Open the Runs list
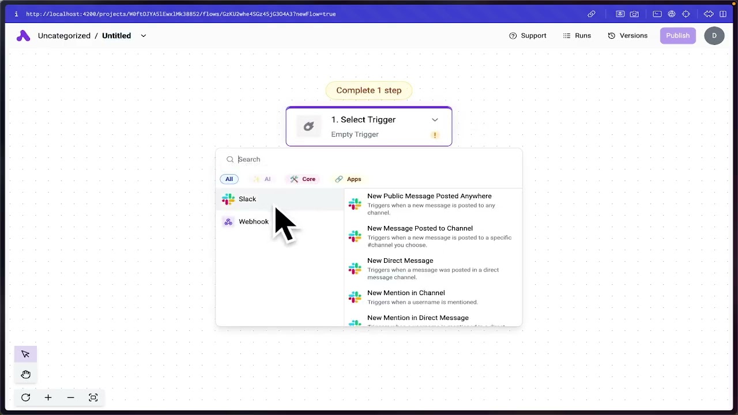The width and height of the screenshot is (738, 415). coord(577,36)
